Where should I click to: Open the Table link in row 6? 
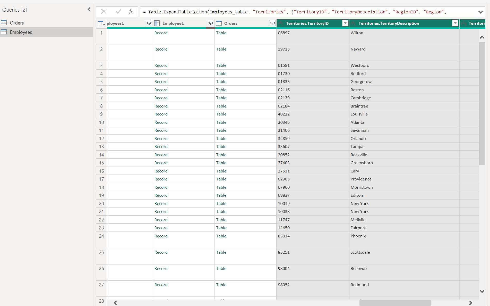[x=221, y=90]
